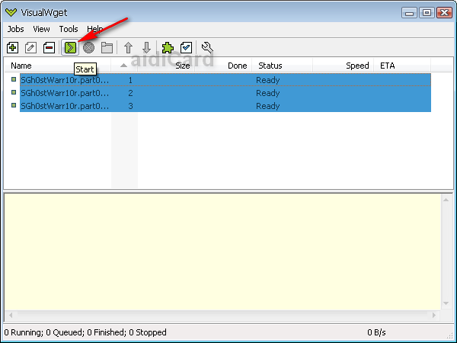
Task: Click the Ready status of job 1
Action: coord(268,80)
